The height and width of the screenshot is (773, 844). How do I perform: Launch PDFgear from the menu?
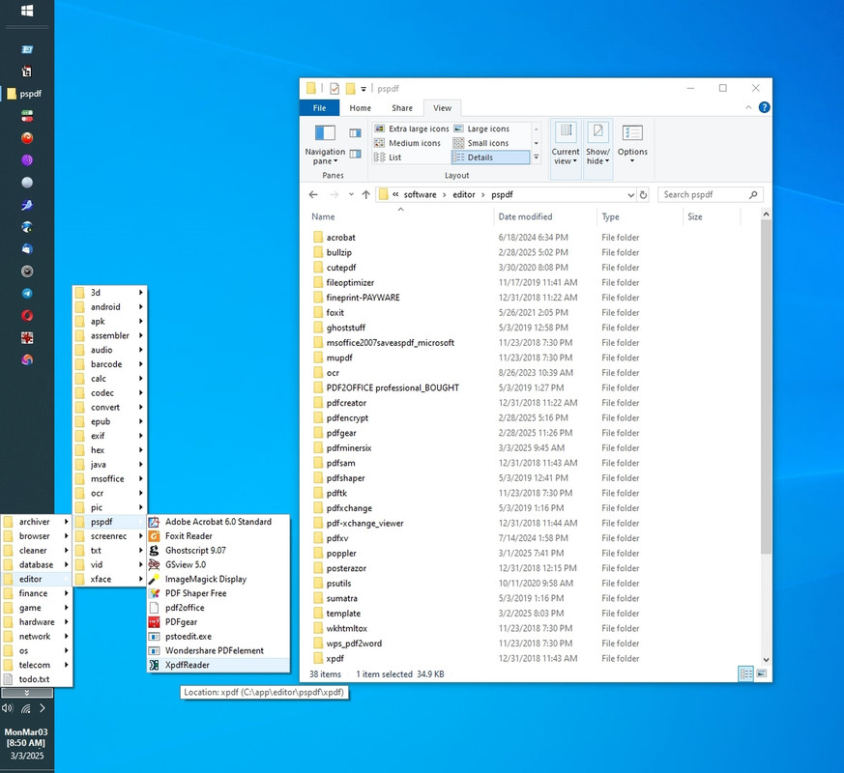[218, 622]
